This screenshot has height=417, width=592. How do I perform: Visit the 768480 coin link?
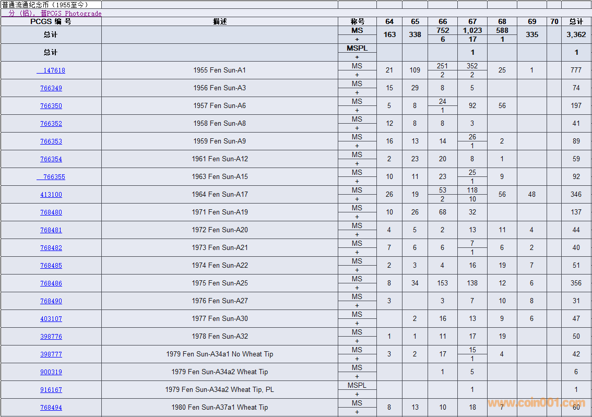tap(51, 212)
